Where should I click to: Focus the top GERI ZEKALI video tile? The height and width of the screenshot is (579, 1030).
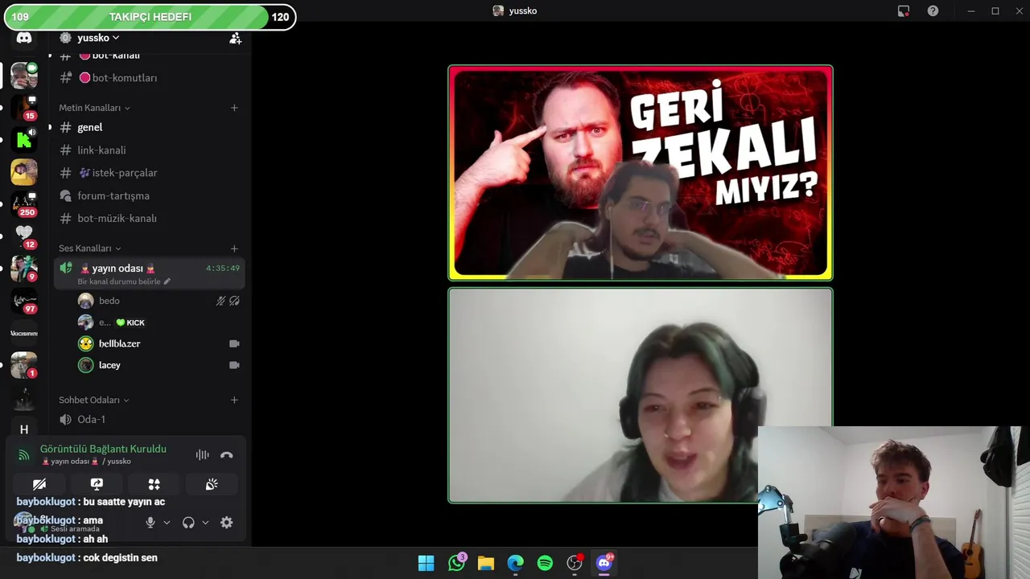tap(641, 173)
